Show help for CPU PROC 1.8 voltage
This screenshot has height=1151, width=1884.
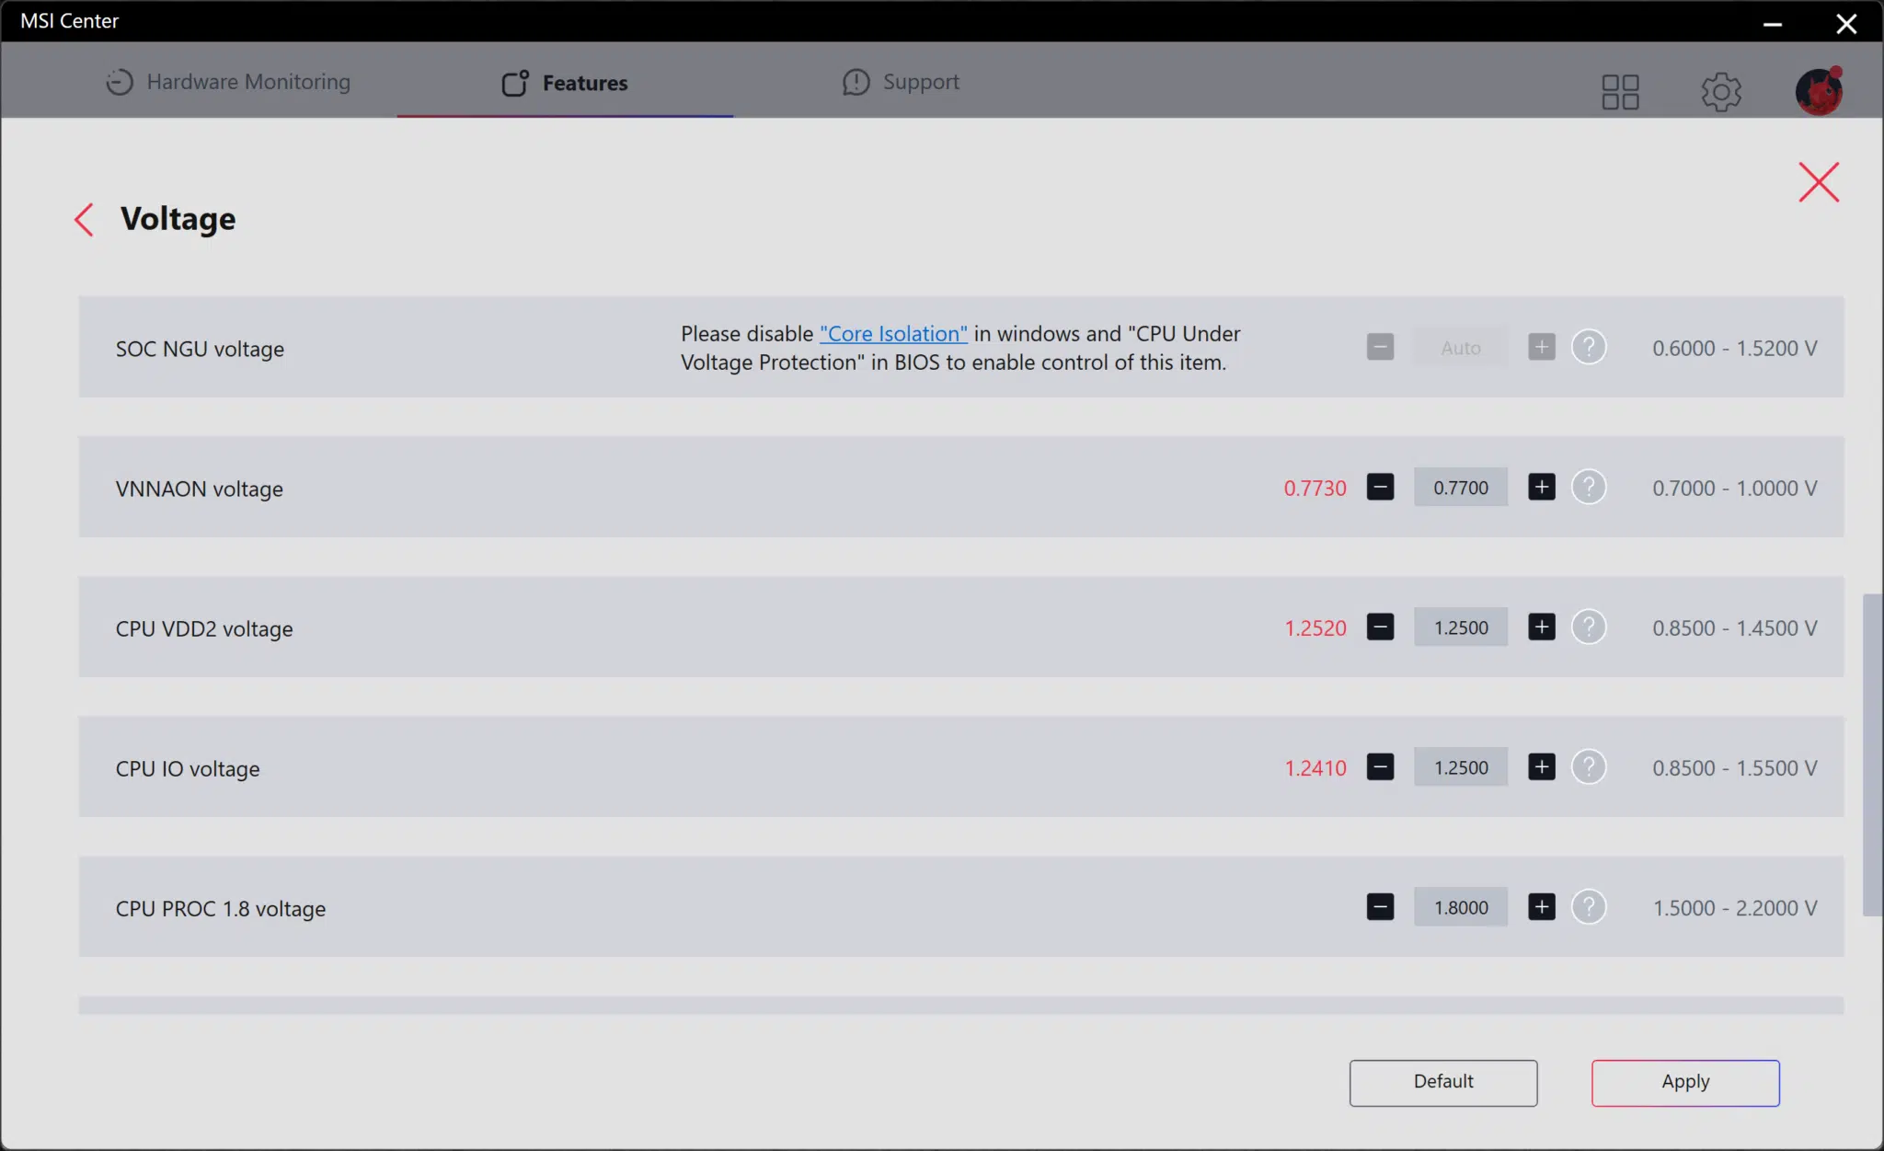1589,906
